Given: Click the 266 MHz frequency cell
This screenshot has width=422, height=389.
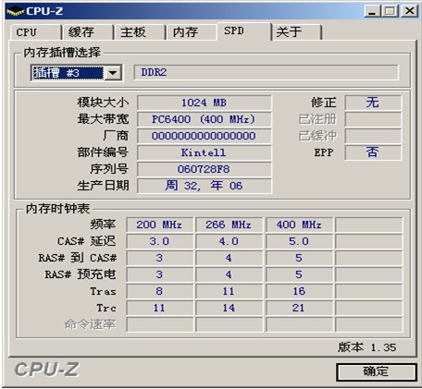Looking at the screenshot, I should [229, 225].
